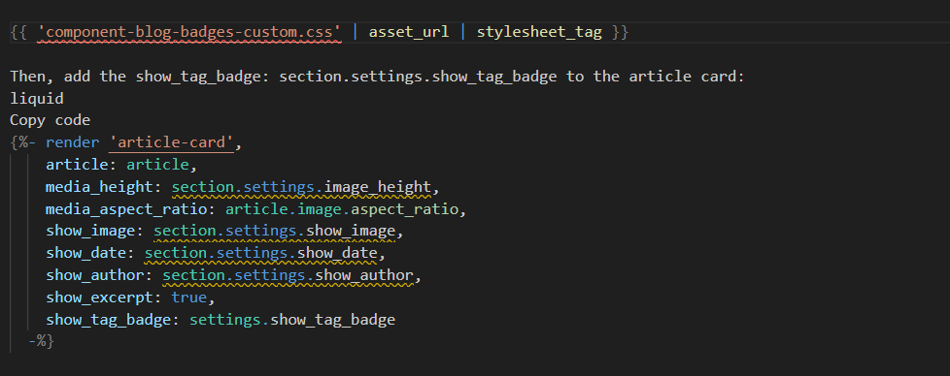Click the show_image parameter
Viewport: 950px width, 376px height.
[90, 231]
